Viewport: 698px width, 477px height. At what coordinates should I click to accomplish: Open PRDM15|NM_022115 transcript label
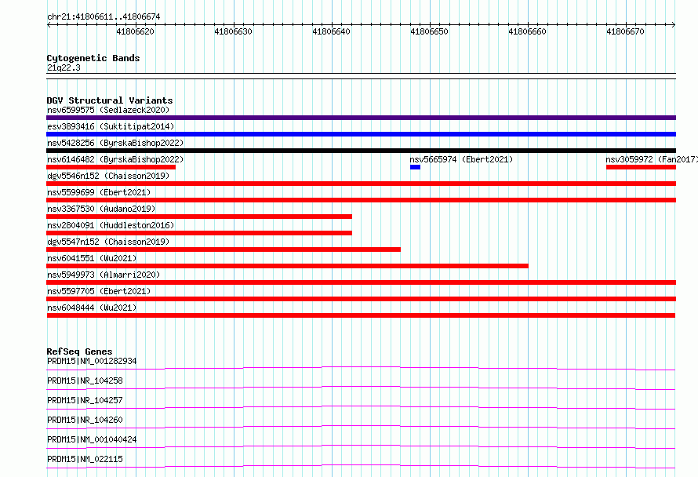[x=85, y=459]
